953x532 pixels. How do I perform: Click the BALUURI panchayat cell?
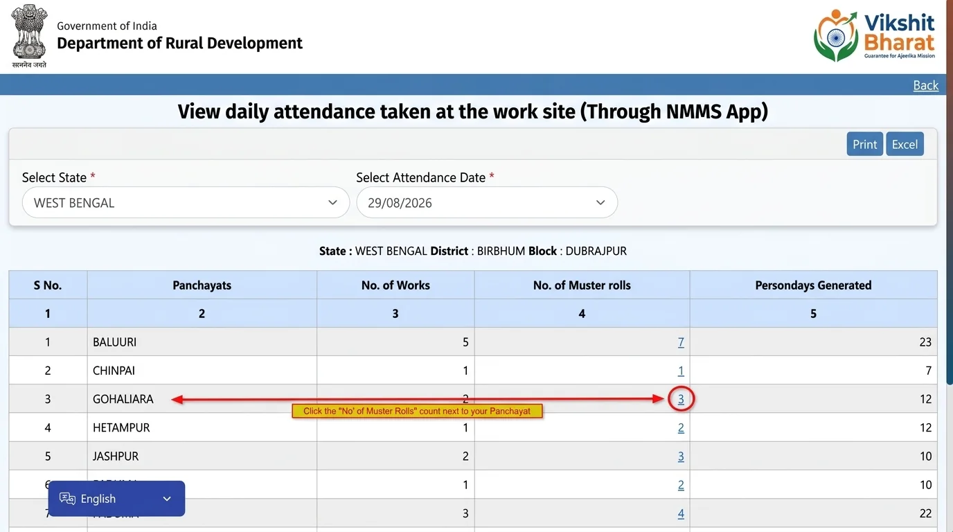(202, 342)
